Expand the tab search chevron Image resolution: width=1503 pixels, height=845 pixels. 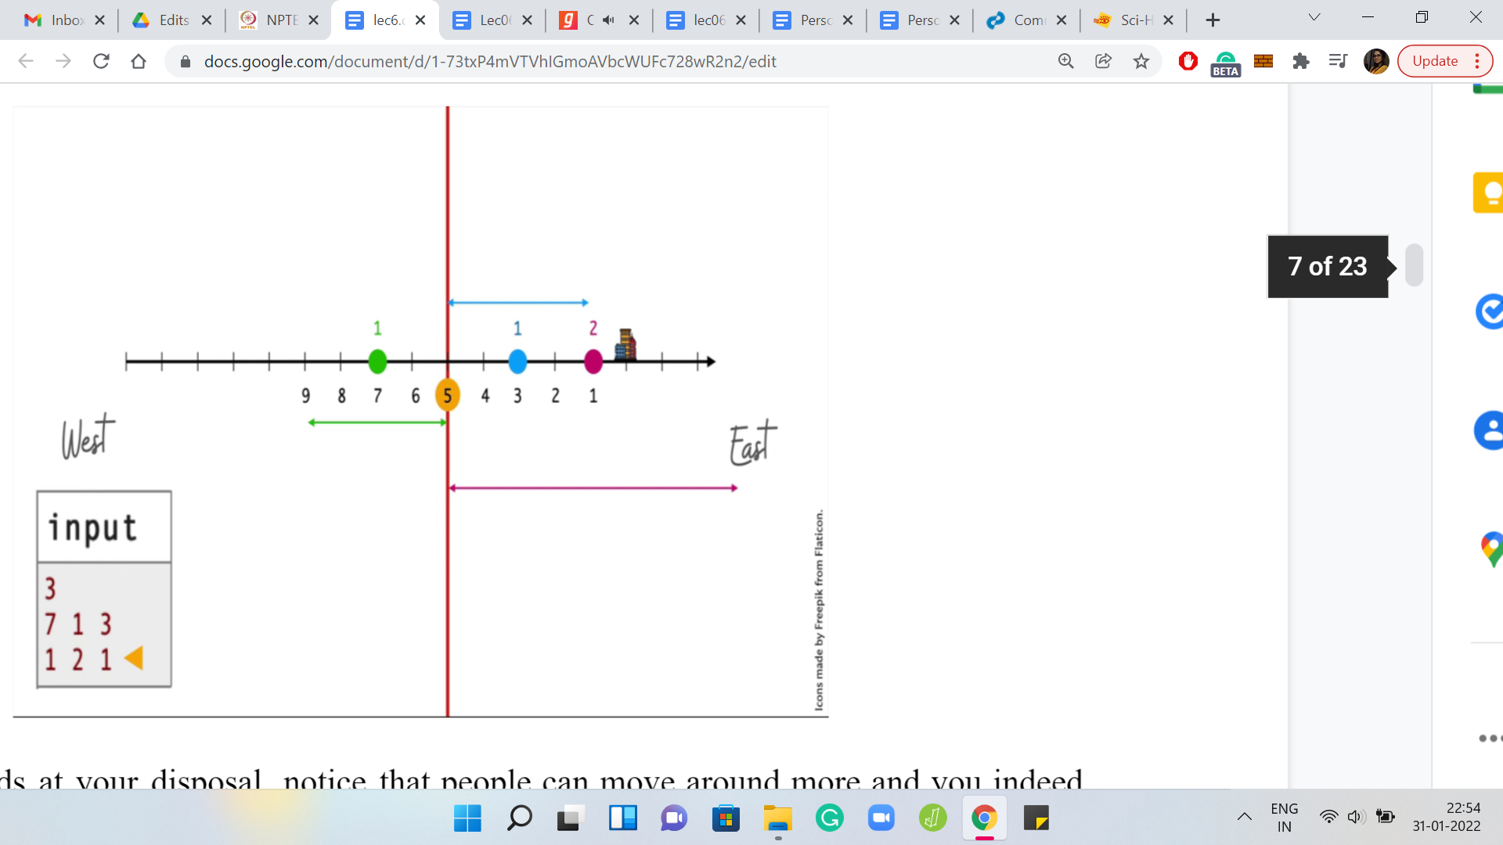[x=1314, y=17]
